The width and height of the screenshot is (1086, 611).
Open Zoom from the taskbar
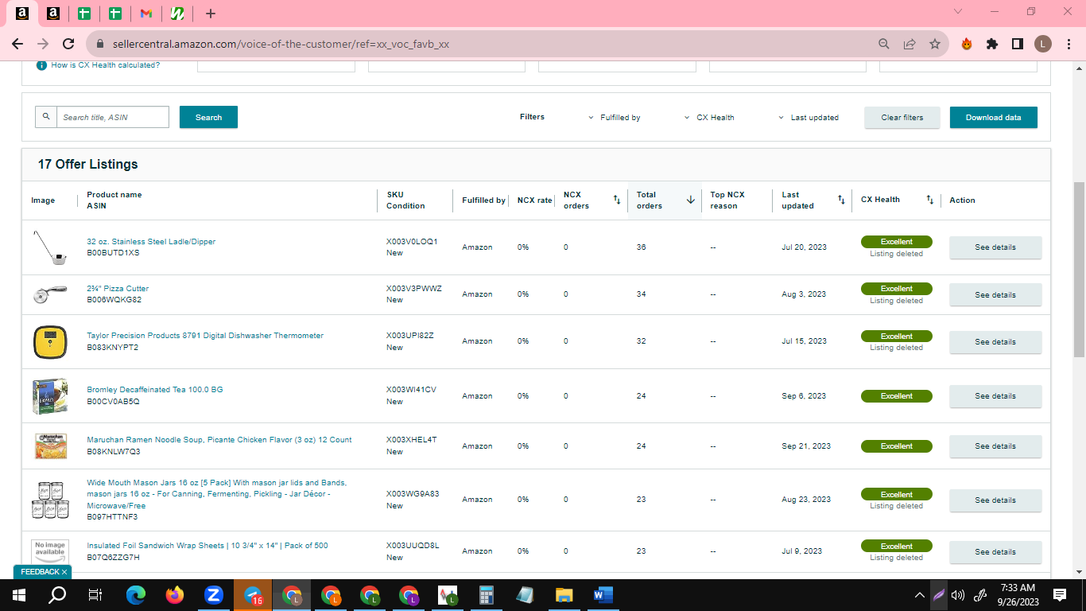[x=213, y=594]
